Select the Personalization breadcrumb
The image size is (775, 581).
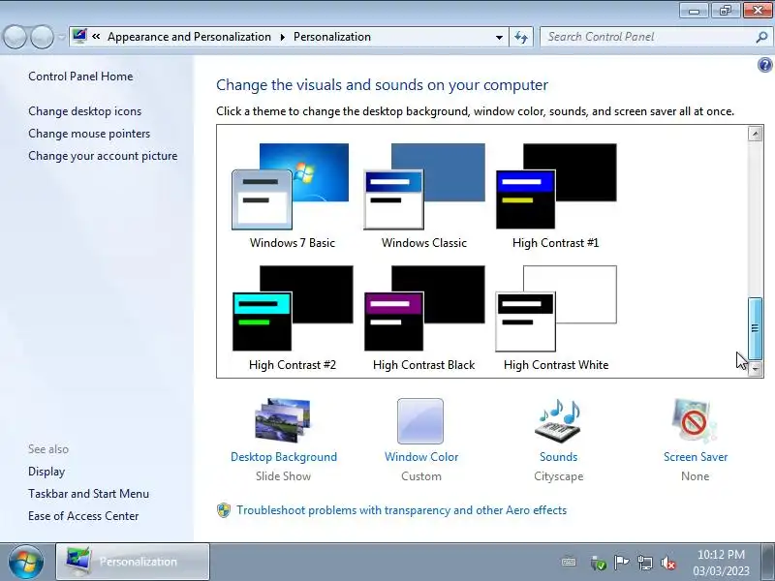coord(332,37)
